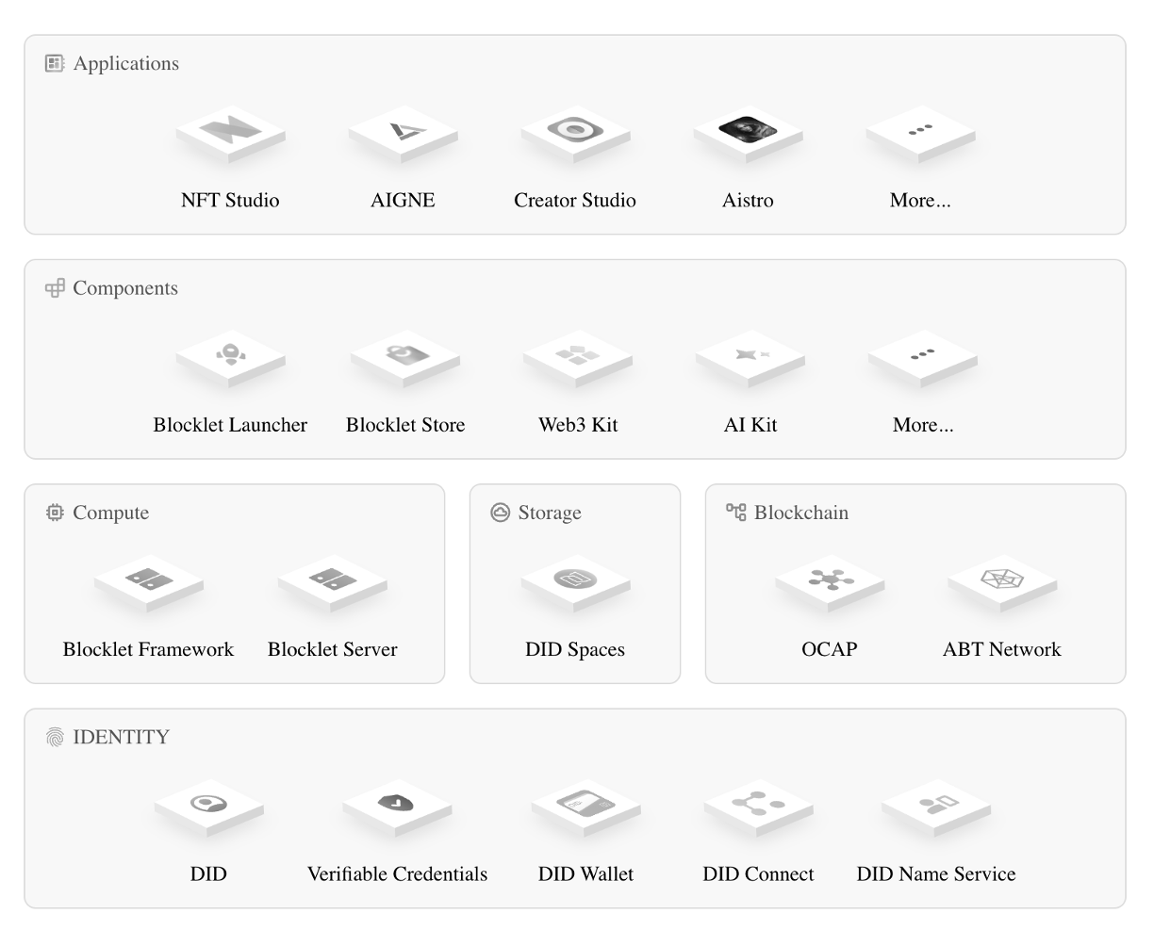Click the AI Kit sparkle icon

pyautogui.click(x=750, y=356)
